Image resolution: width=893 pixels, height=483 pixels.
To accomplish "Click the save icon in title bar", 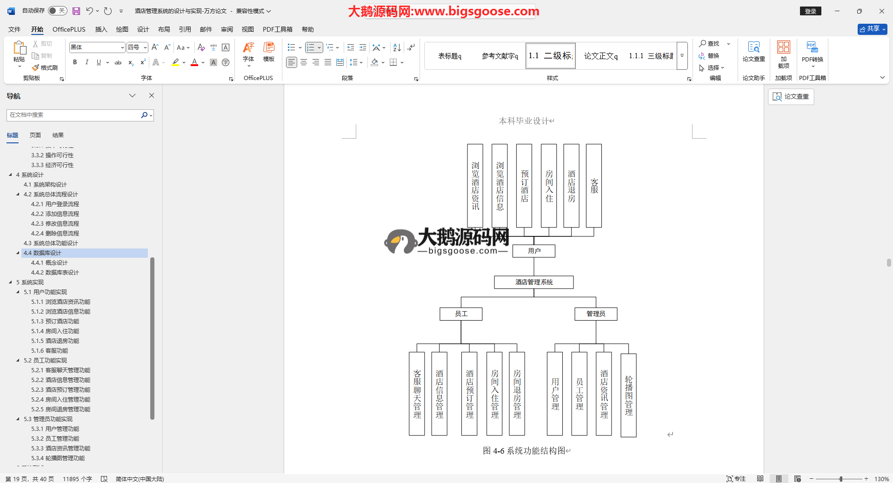I will pyautogui.click(x=76, y=11).
